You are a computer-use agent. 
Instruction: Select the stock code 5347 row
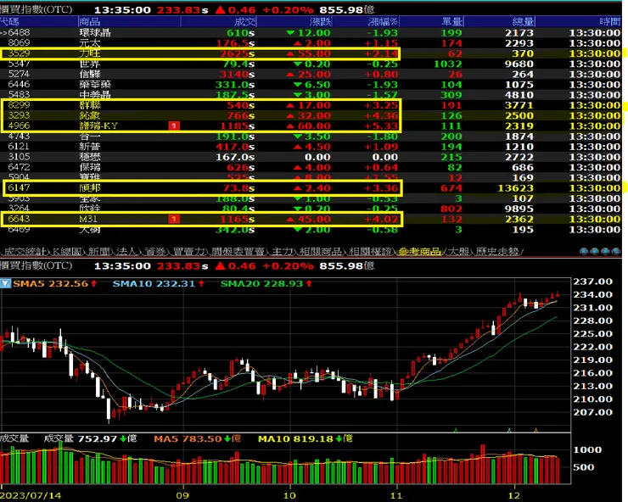click(311, 64)
